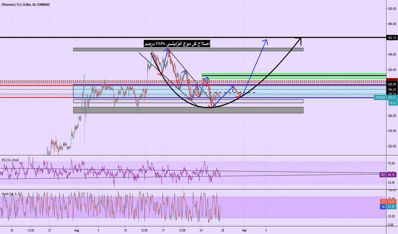Click the 394.20 price axis label

coord(392,89)
